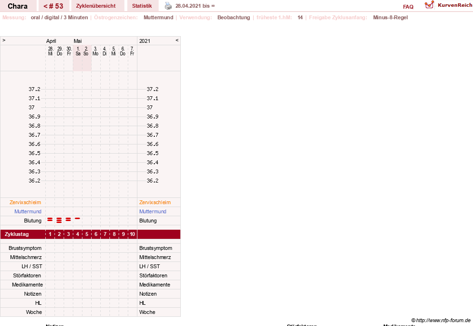
Task: Select date column '1. Sa'
Action: (x=78, y=51)
